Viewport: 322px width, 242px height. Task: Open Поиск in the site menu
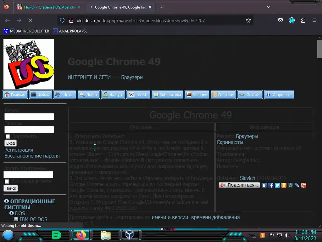pyautogui.click(x=89, y=95)
